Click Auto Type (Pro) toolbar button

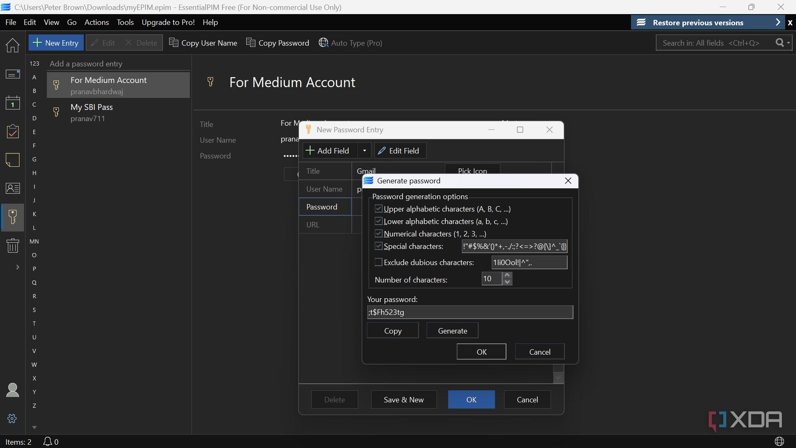[350, 43]
